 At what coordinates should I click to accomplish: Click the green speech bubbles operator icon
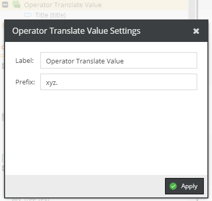[x=16, y=5]
